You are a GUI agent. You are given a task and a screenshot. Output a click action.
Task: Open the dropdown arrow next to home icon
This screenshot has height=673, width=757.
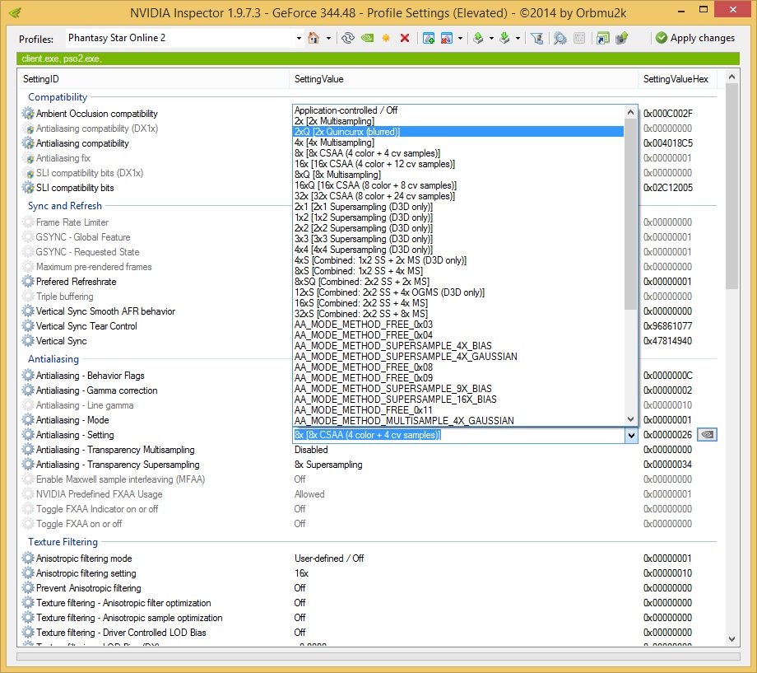pos(328,38)
